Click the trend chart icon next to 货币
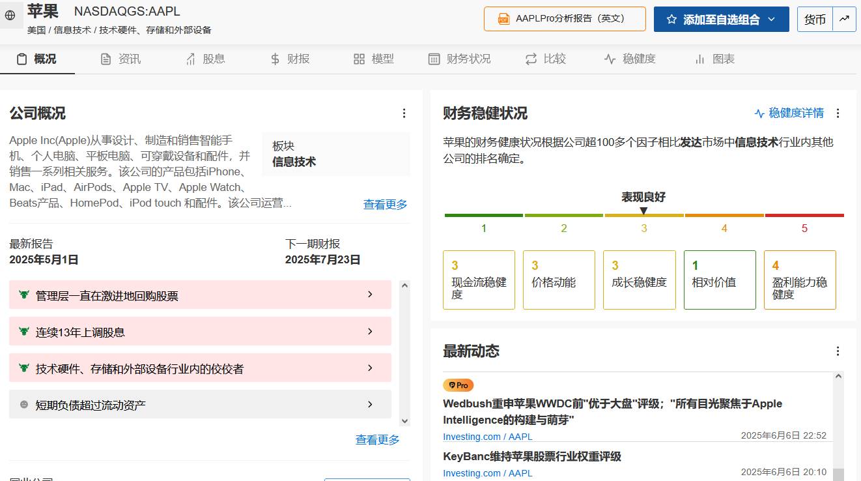 [844, 19]
